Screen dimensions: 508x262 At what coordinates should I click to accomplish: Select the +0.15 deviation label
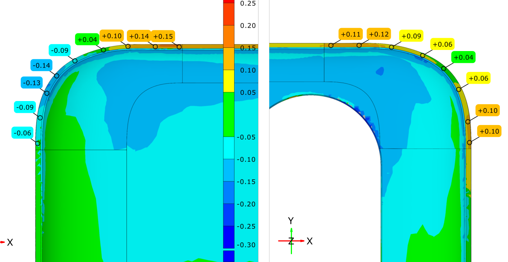pos(163,36)
